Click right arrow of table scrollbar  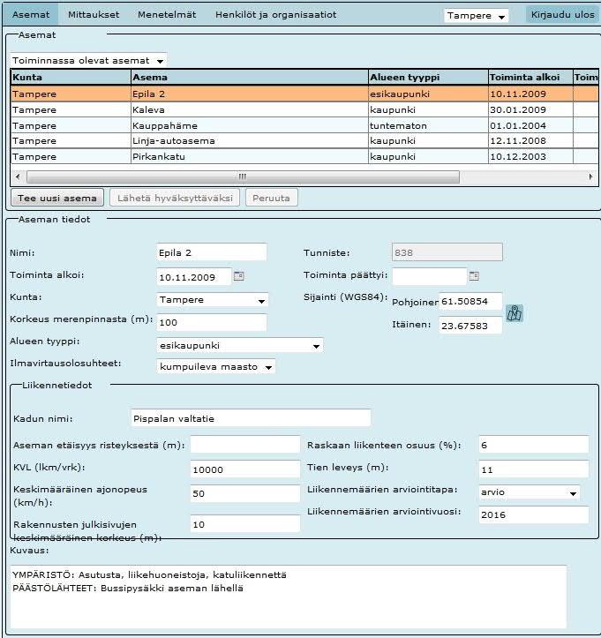tap(590, 176)
